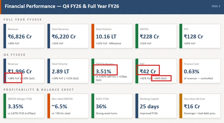Viewport: 224px width, 123px height.
Task: Click the Profitability & Balance Sheet heading
Action: click(x=39, y=89)
